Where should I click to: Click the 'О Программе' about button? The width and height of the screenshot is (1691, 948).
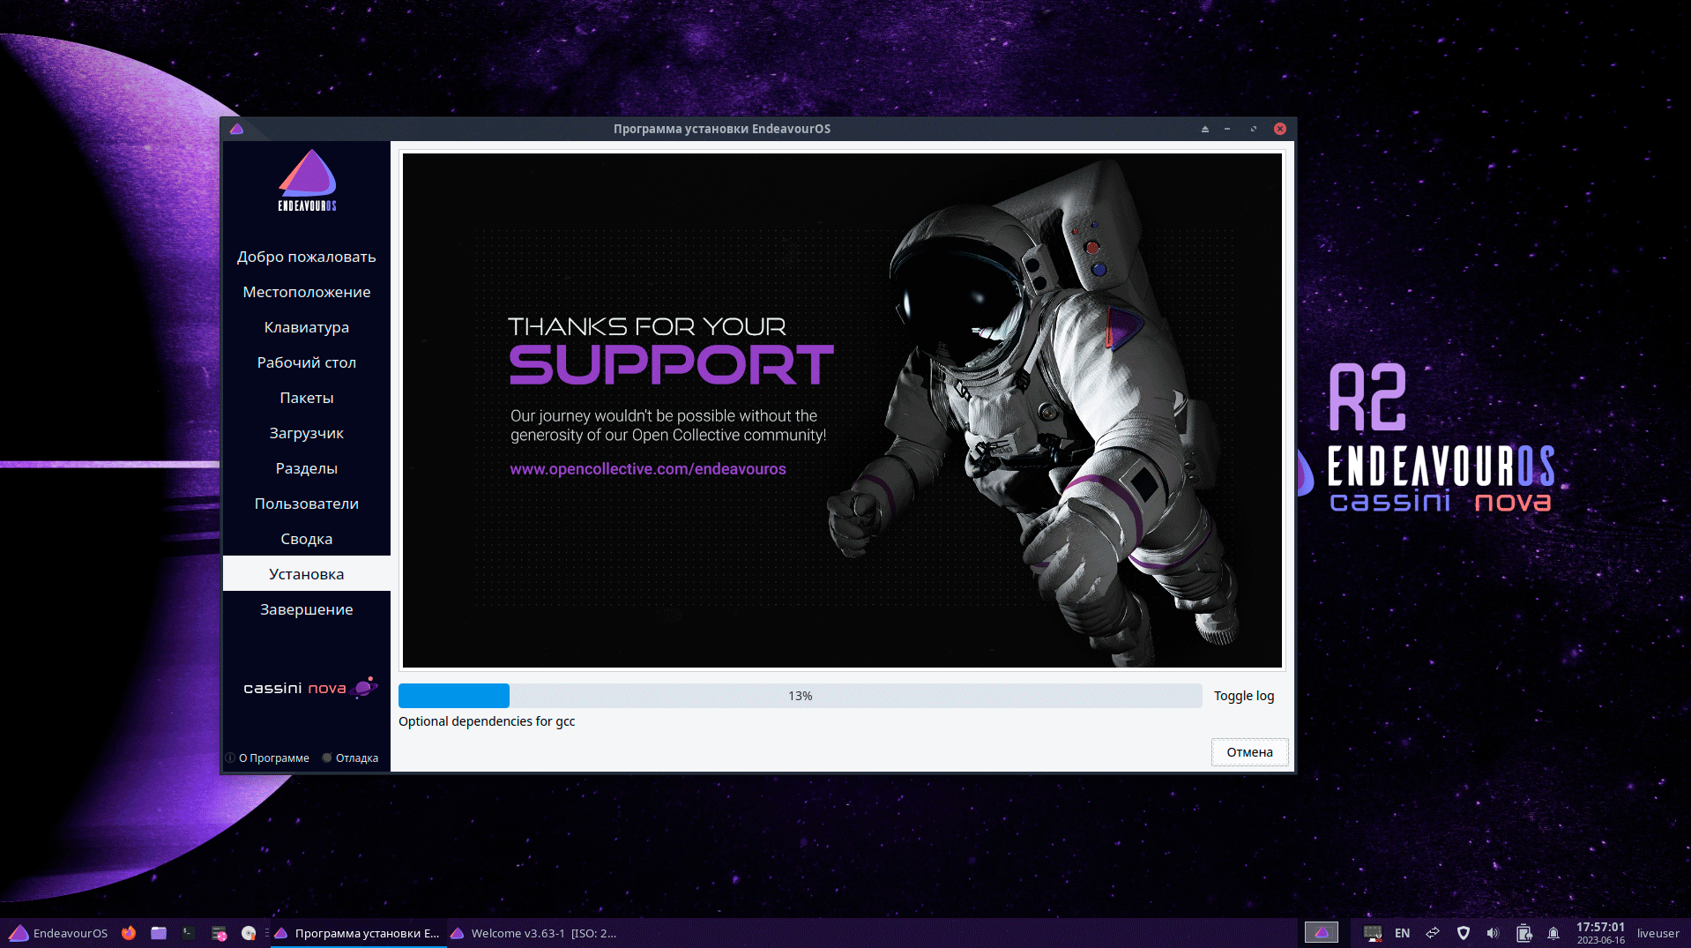(x=267, y=758)
